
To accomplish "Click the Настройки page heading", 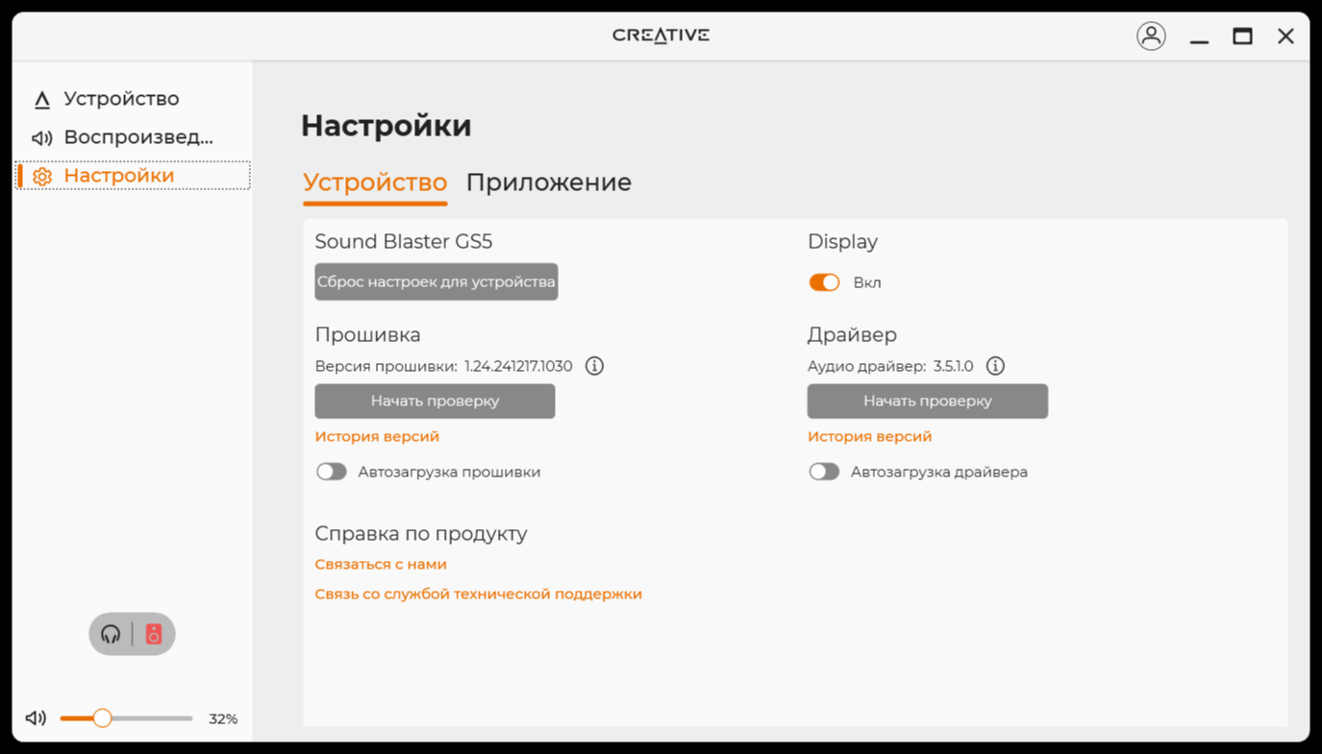I will point(387,126).
